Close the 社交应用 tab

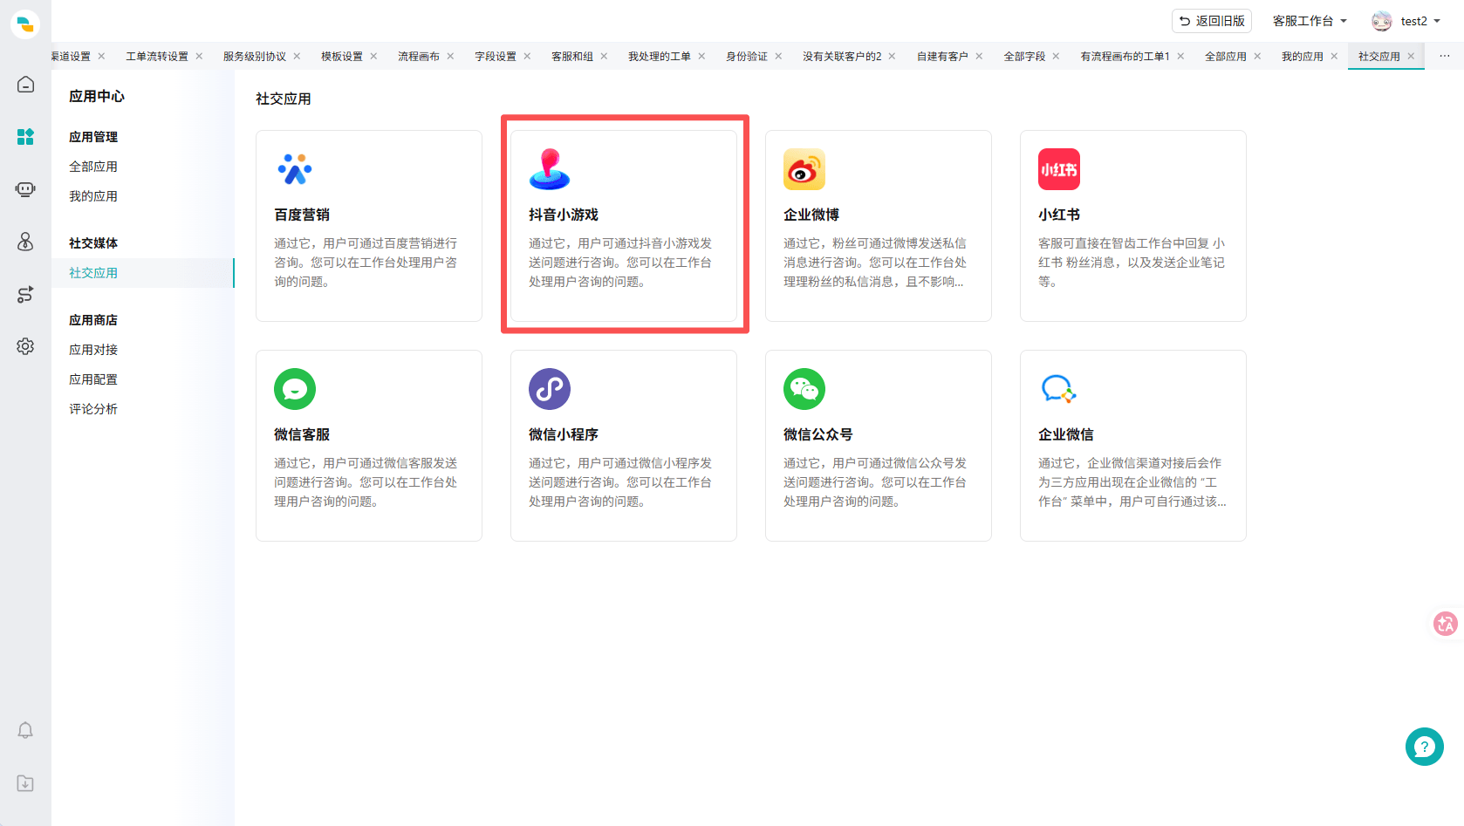tap(1411, 56)
